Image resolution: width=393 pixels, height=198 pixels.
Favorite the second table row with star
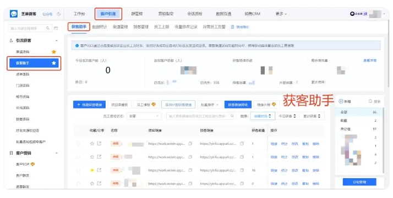[x=92, y=157]
